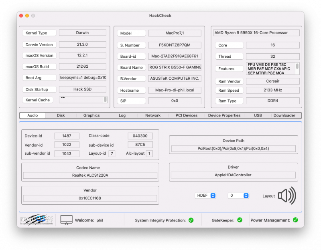Click the Kernel Cache scrollbar
This screenshot has width=321, height=250.
[x=106, y=100]
